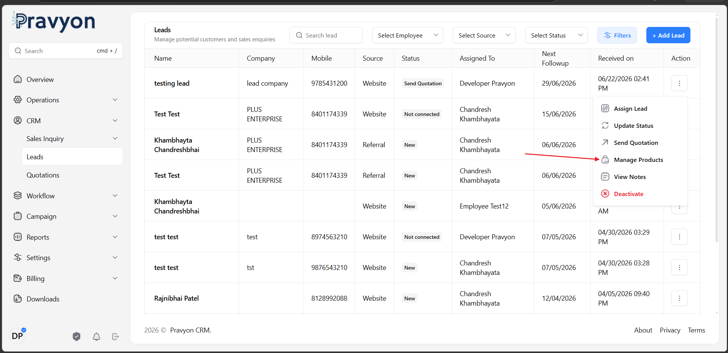Click the shield icon at sidebar bottom
This screenshot has height=353, width=728.
coord(77,336)
